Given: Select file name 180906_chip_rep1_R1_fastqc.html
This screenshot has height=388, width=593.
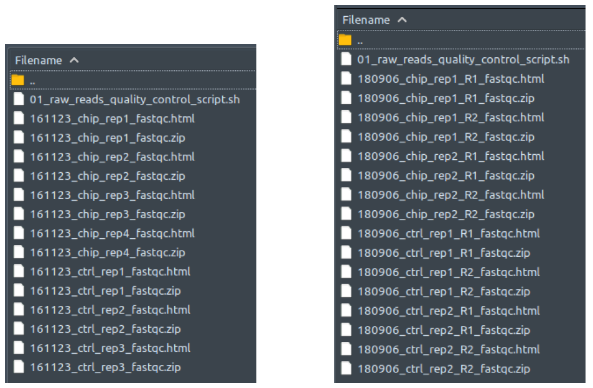Looking at the screenshot, I should tap(451, 79).
